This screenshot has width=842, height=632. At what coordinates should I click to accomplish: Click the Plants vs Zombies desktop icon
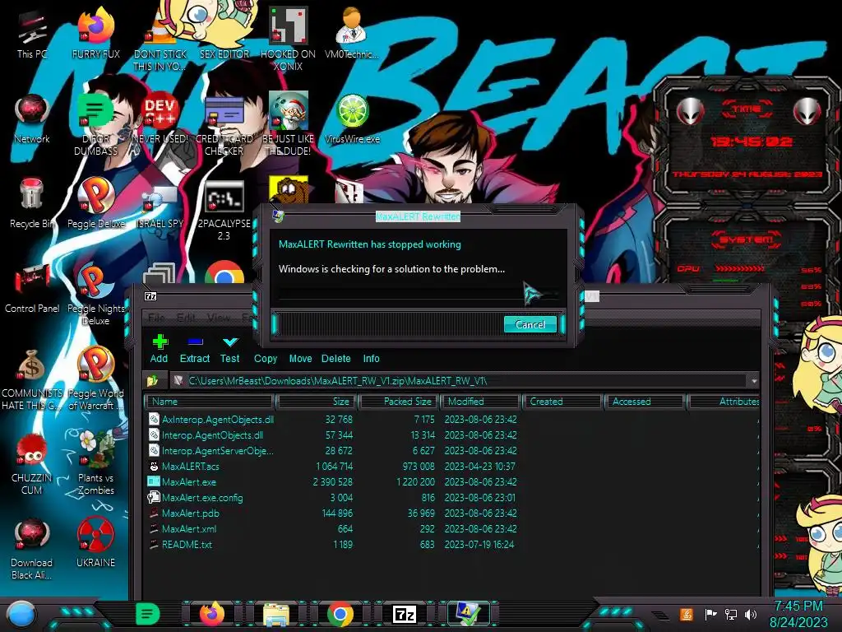(x=95, y=464)
